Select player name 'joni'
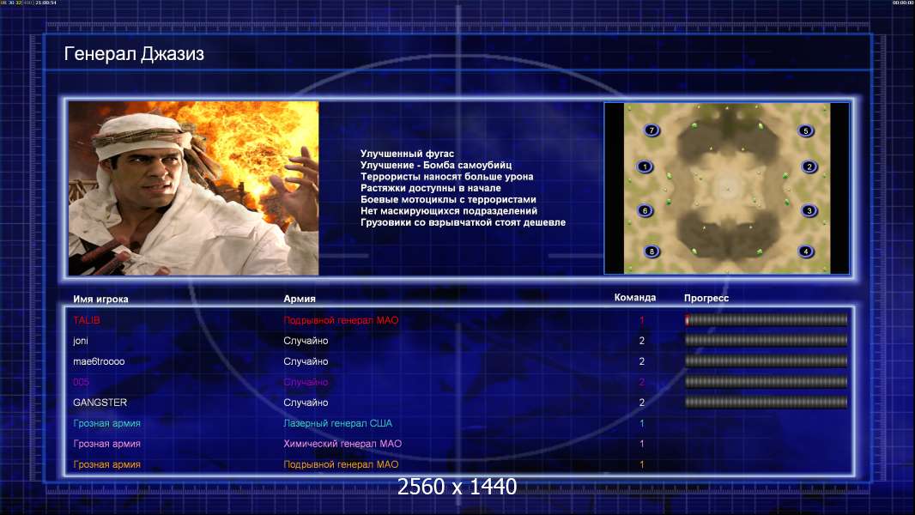Image resolution: width=915 pixels, height=515 pixels. click(81, 341)
